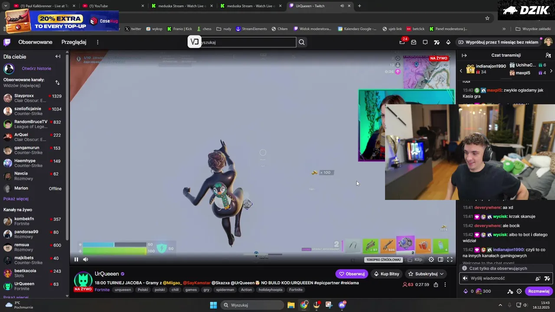Toggle theatre mode in the player
Screen dimensions: 555x312
point(441,260)
